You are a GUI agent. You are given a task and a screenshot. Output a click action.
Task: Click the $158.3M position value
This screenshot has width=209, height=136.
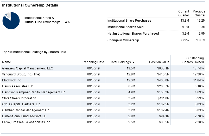[163, 92]
